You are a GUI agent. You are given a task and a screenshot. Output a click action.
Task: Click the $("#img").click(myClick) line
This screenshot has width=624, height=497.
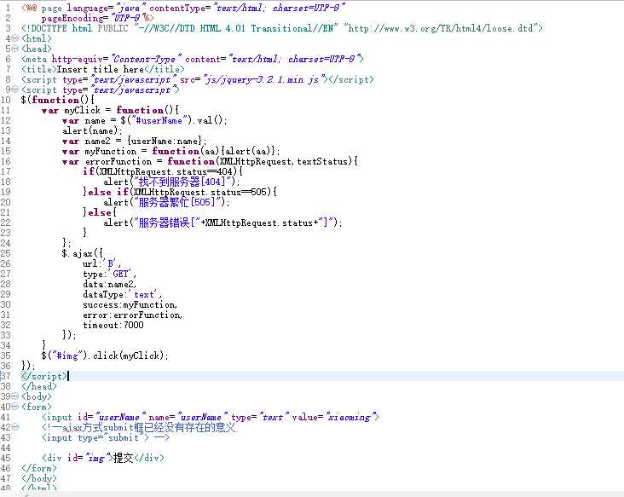click(105, 355)
